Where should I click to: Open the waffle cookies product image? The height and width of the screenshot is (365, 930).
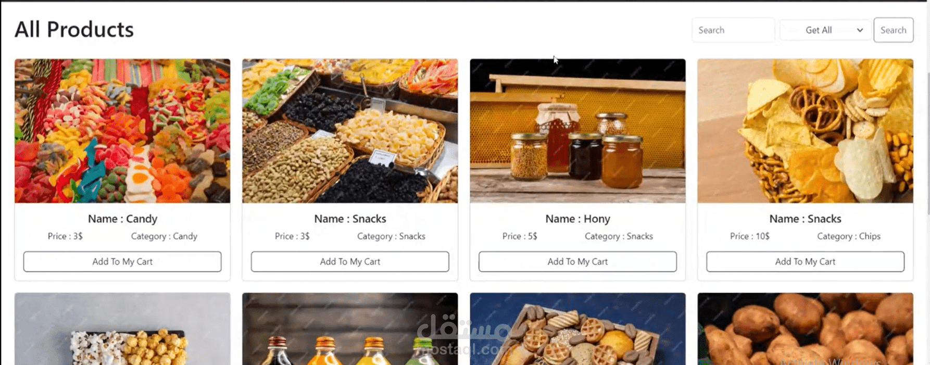pos(577,329)
